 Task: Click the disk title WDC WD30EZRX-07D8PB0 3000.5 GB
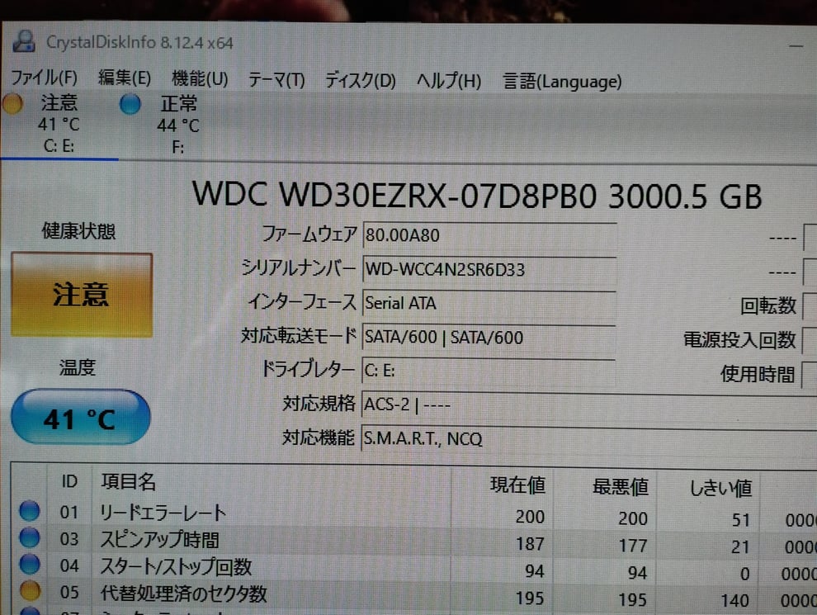477,196
